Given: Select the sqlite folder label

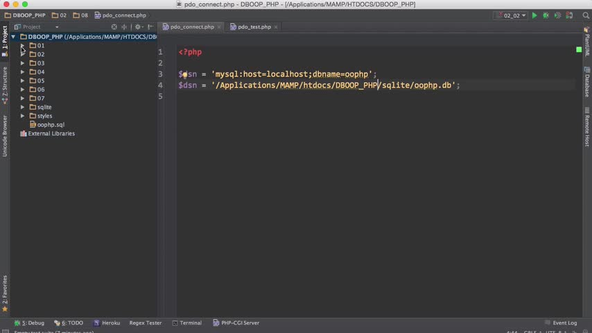Looking at the screenshot, I should pos(44,107).
